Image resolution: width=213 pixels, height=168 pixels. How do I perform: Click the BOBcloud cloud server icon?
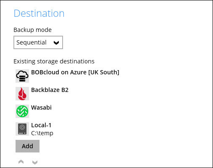[22, 76]
